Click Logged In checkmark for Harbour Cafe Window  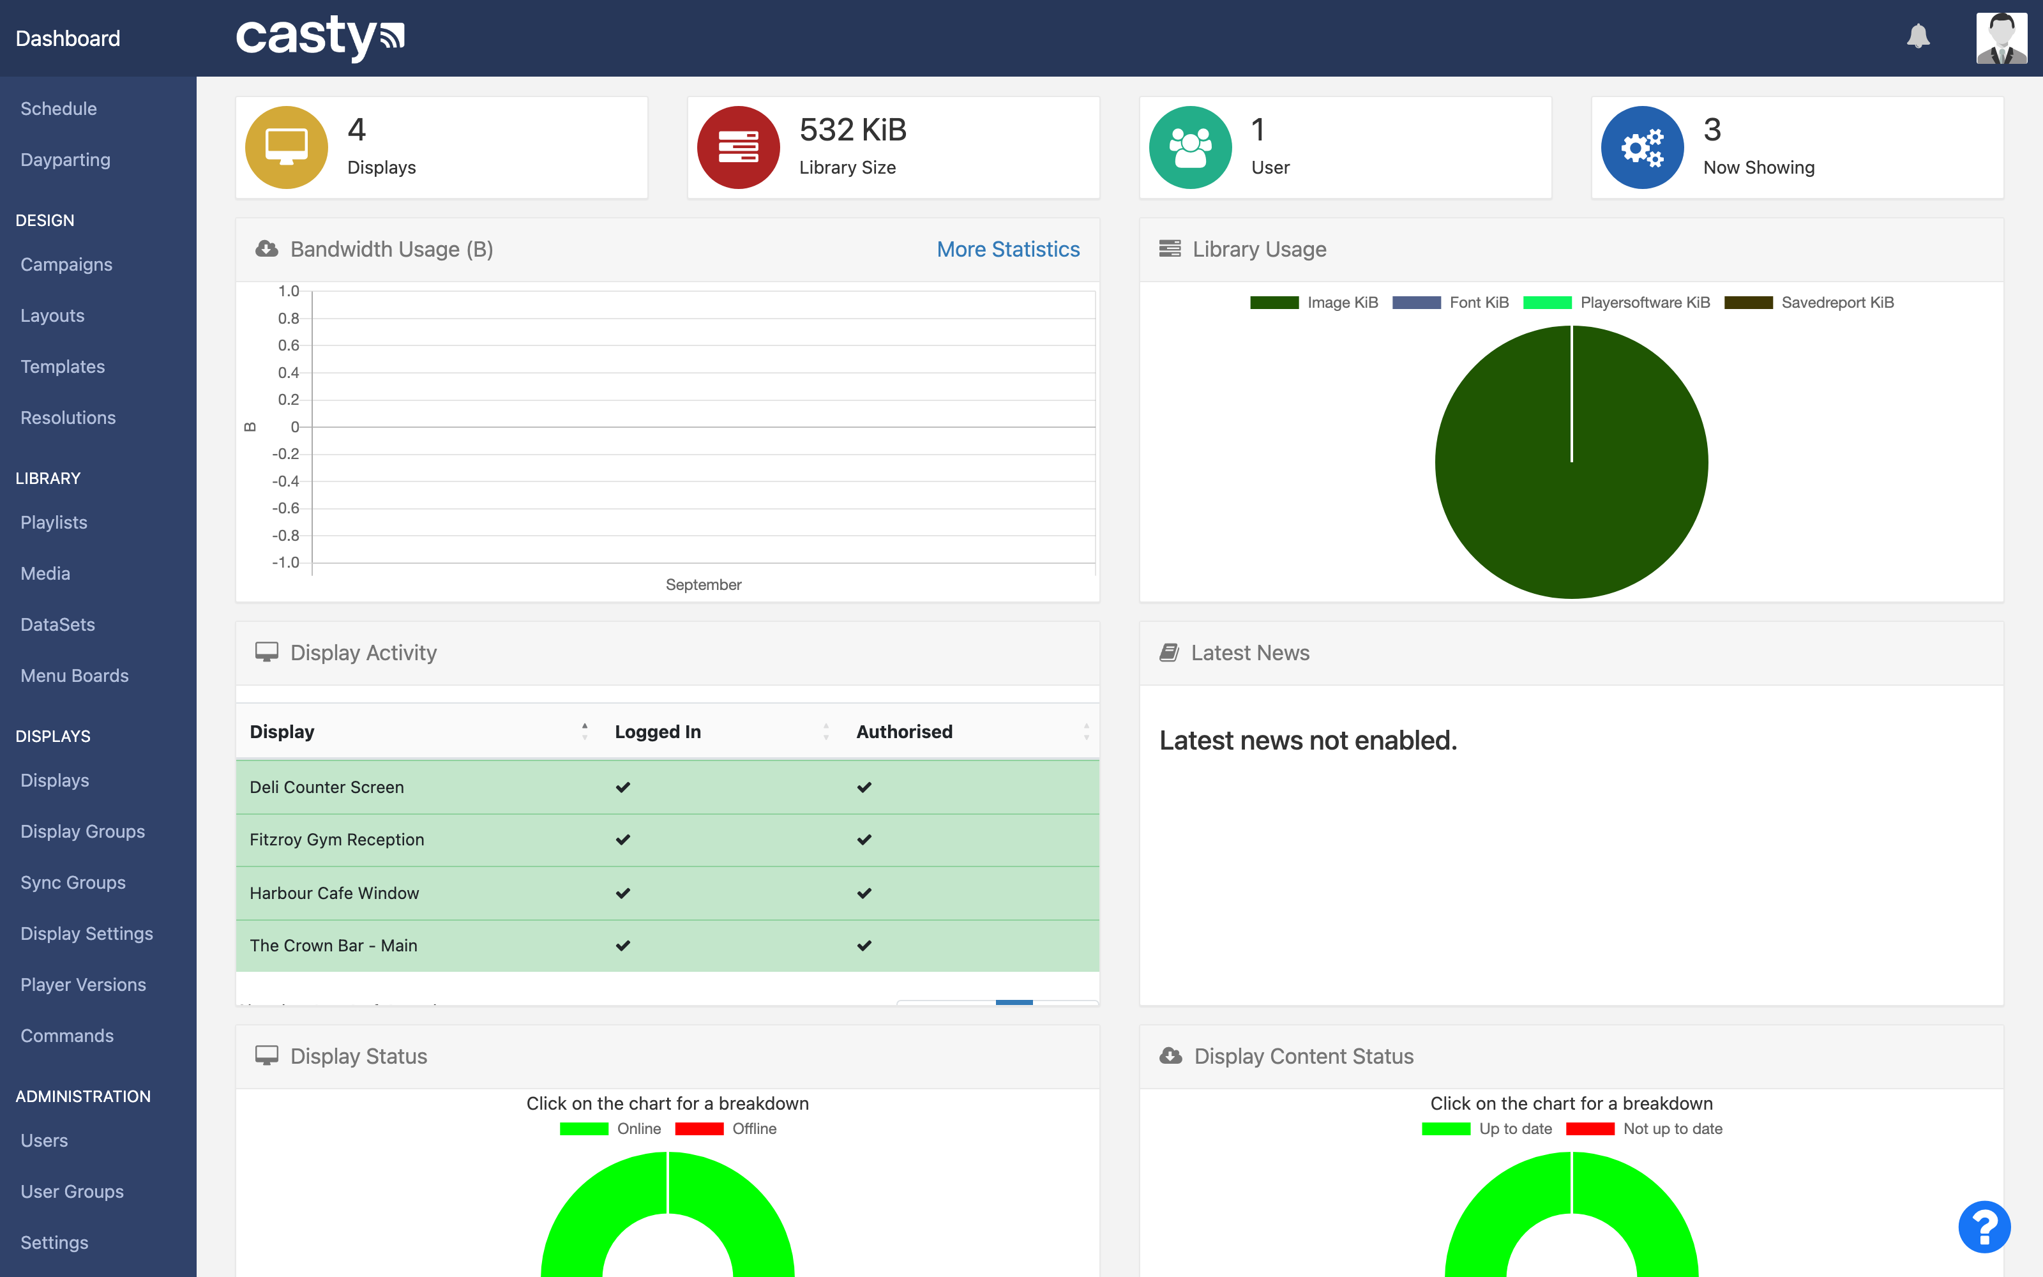(x=623, y=893)
